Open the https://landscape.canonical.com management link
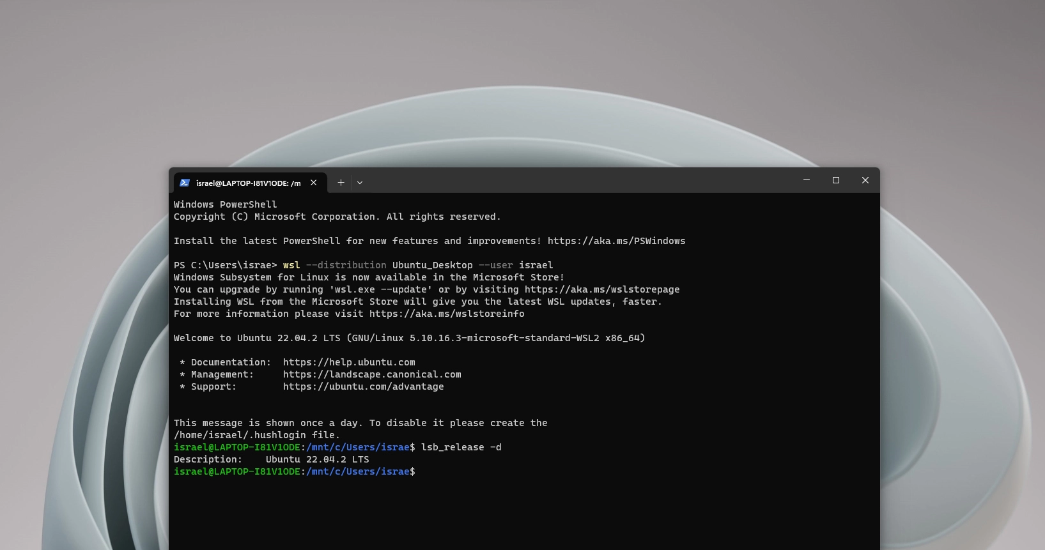The image size is (1045, 550). [372, 374]
